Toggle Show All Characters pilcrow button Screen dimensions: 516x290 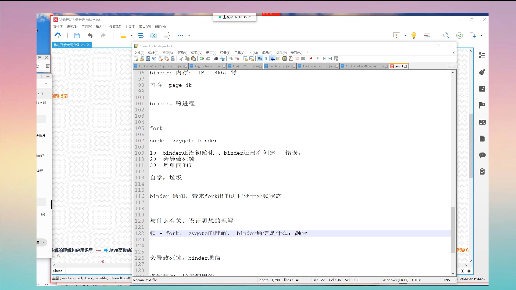point(266,59)
